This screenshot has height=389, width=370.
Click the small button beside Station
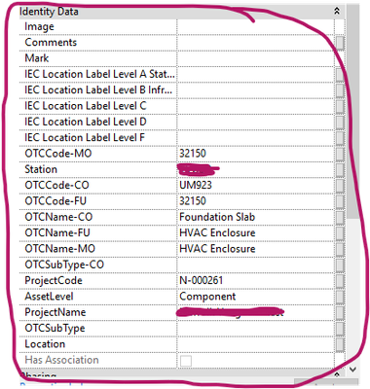[340, 170]
